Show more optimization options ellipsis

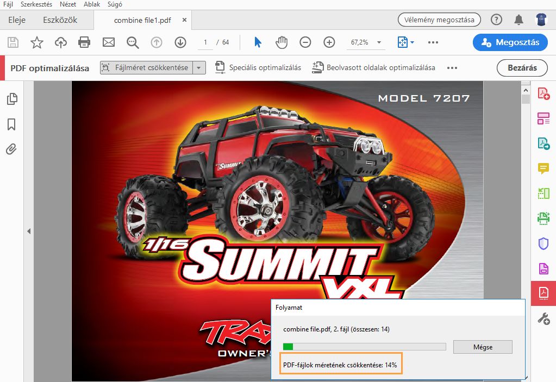[x=452, y=68]
